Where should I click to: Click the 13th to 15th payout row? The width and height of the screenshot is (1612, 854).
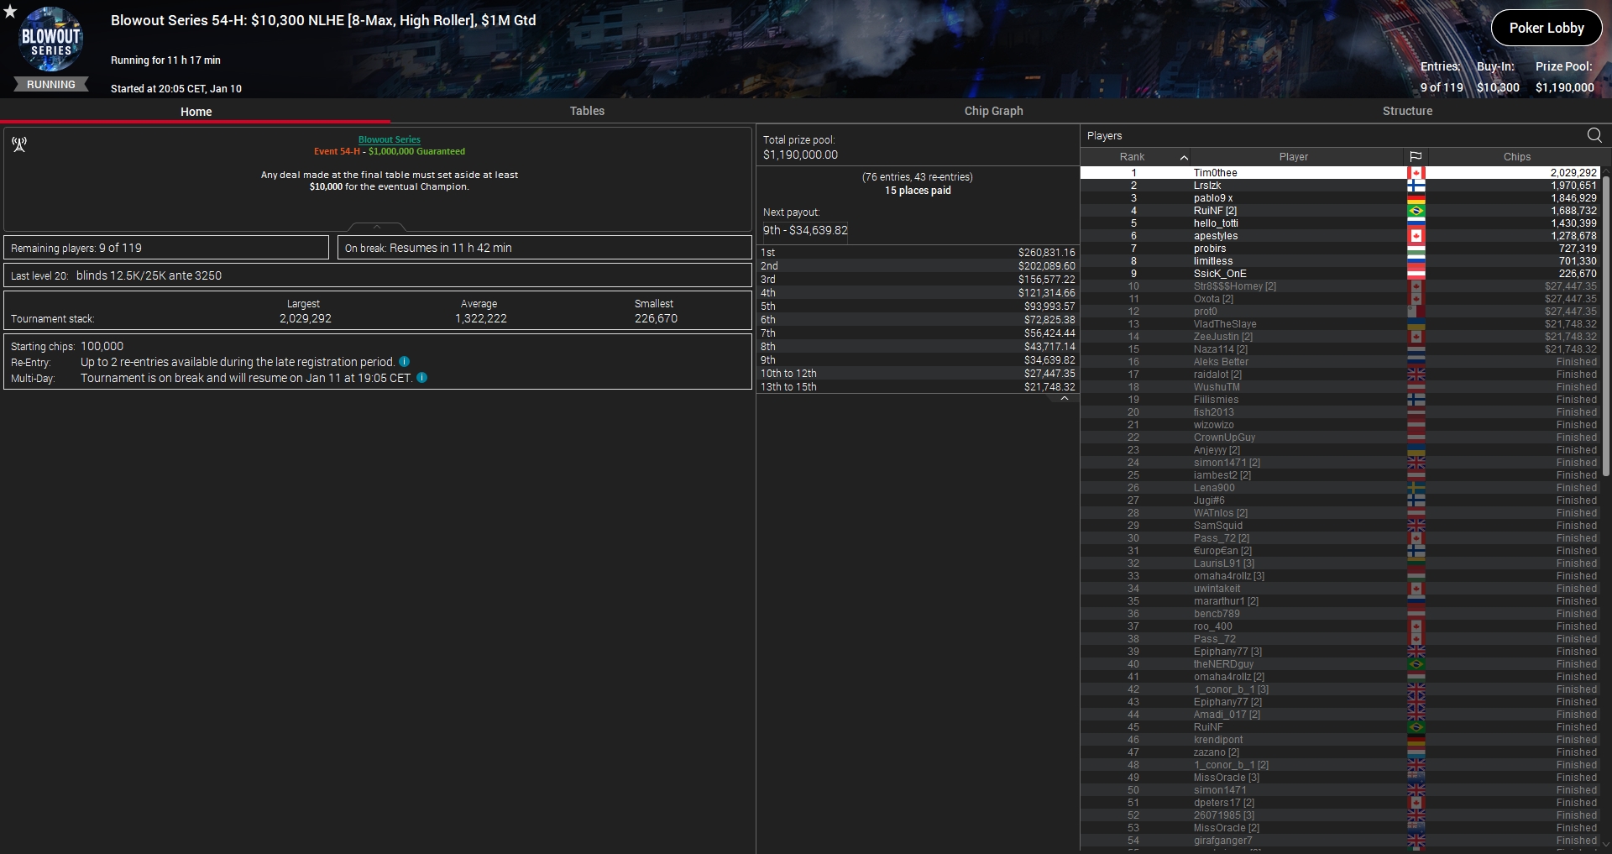point(918,387)
